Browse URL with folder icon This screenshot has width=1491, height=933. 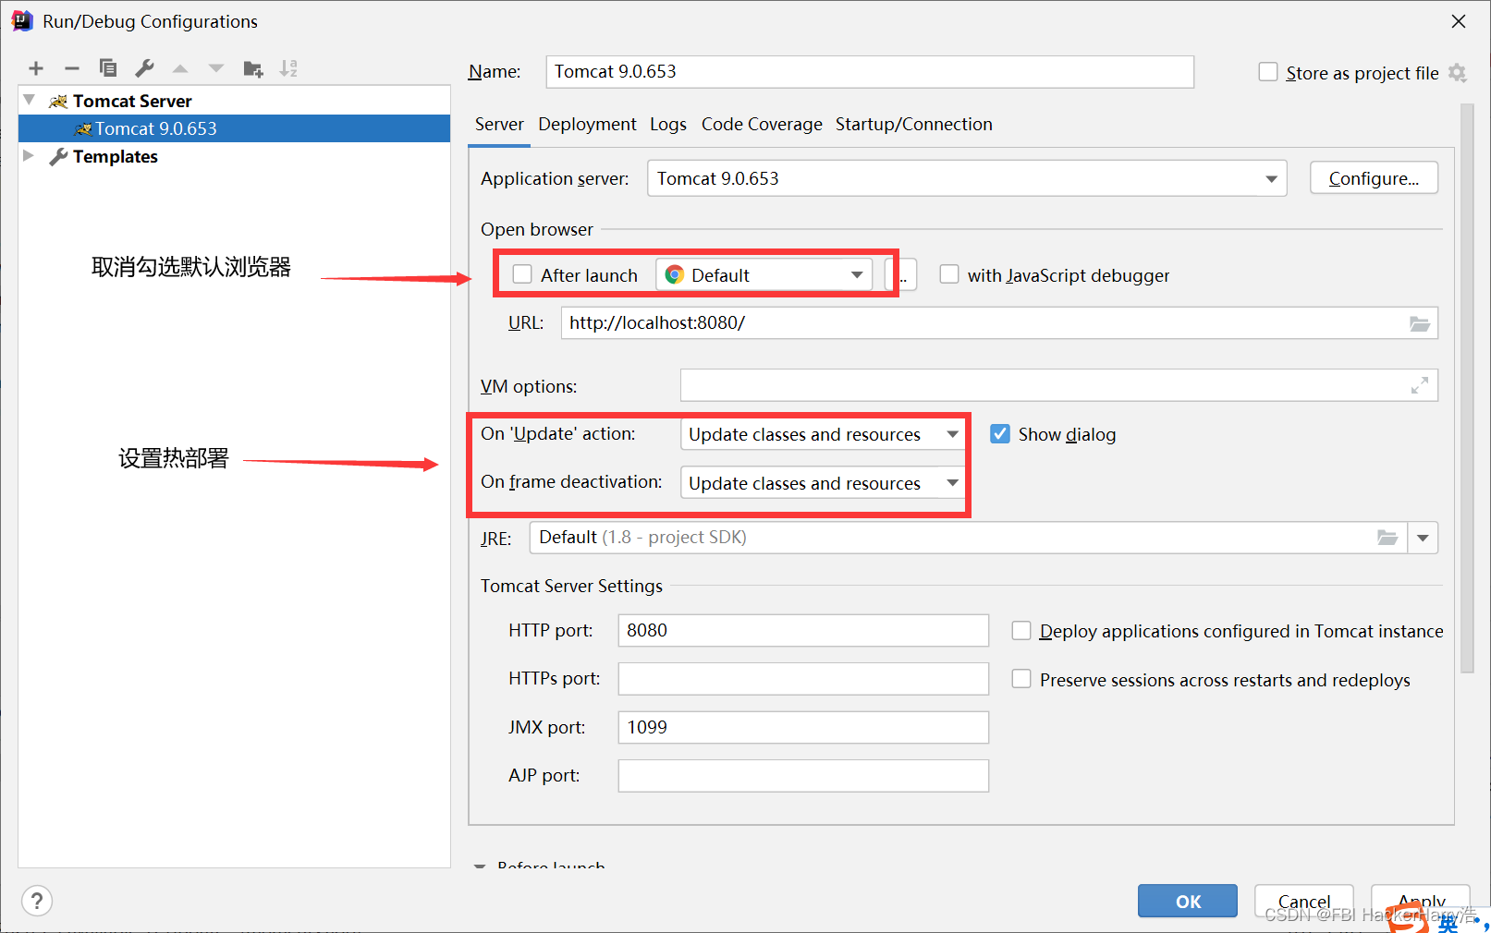(1420, 323)
